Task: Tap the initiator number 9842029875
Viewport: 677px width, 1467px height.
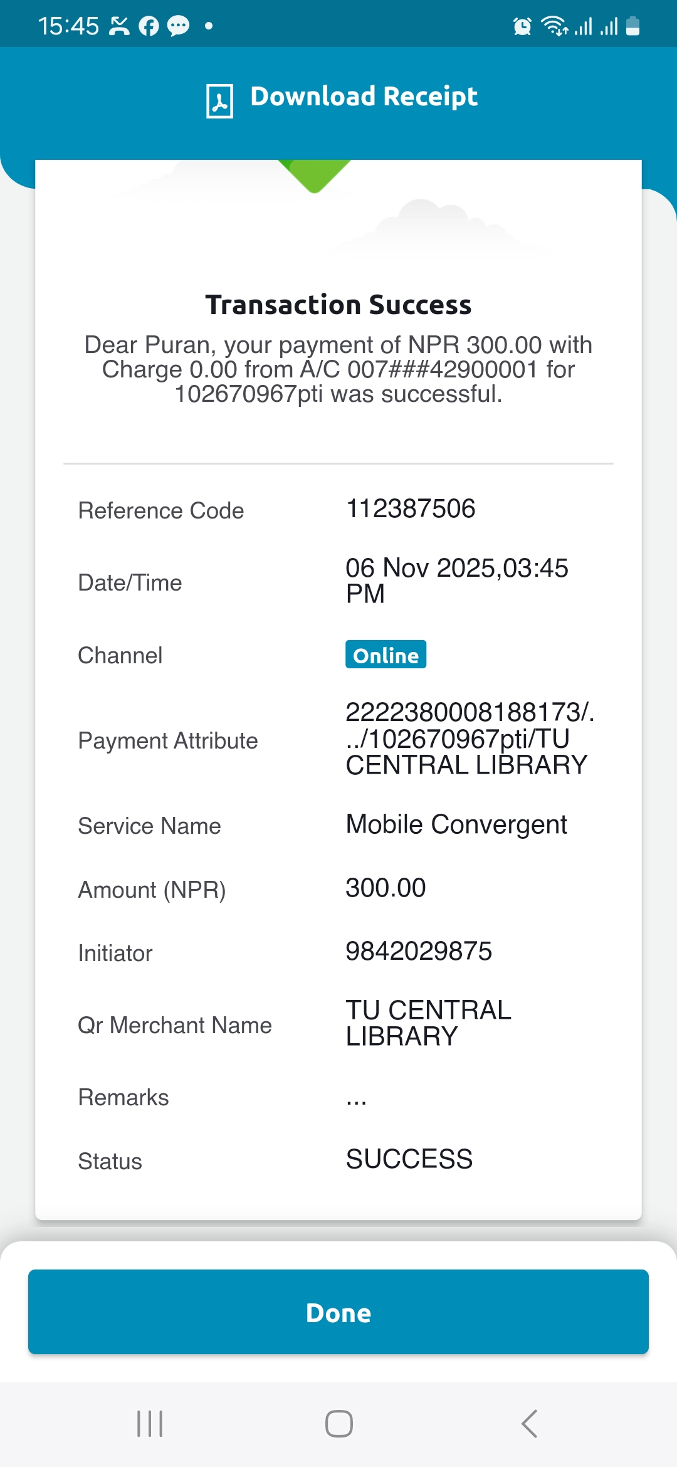Action: click(x=419, y=951)
